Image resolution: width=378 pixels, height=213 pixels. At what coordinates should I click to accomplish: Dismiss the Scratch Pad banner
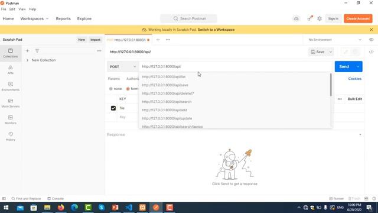click(372, 30)
